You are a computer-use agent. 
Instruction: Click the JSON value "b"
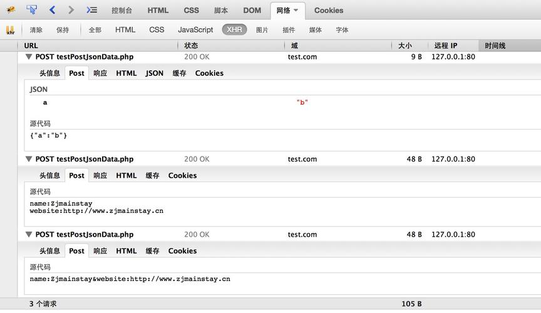click(x=302, y=103)
